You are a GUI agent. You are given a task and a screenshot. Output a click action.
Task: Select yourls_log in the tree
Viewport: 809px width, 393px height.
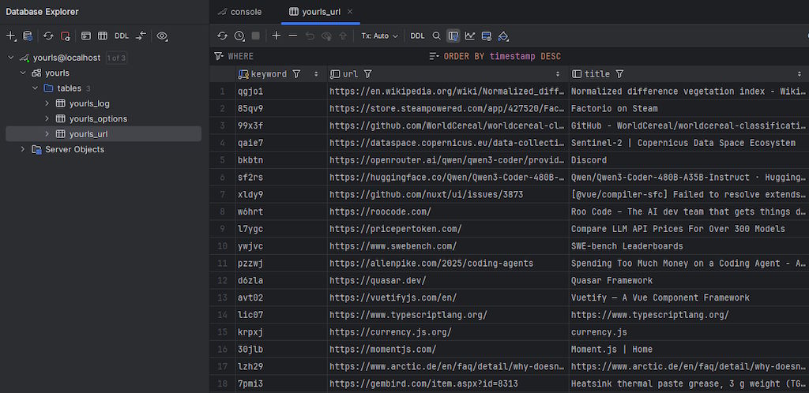coord(89,103)
